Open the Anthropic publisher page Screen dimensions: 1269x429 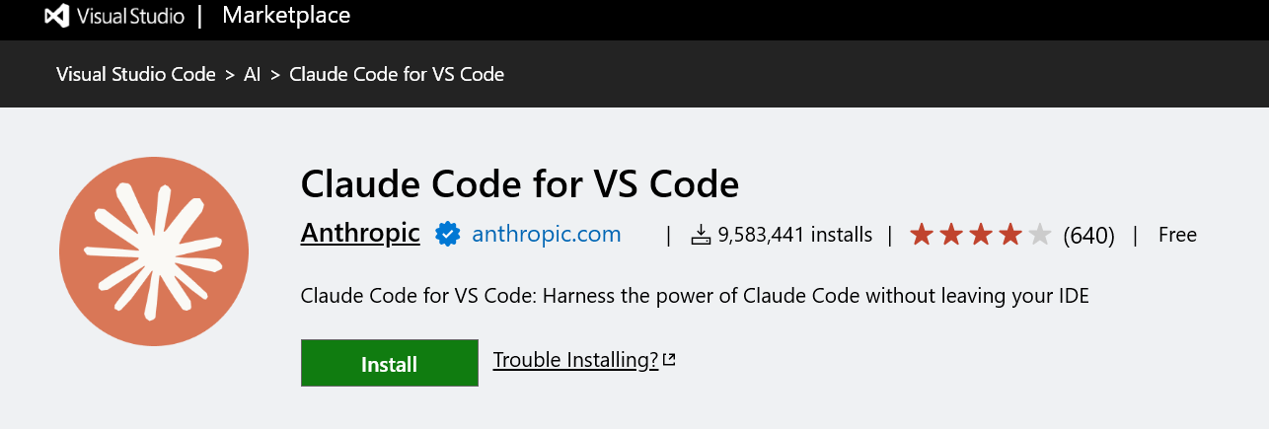click(x=360, y=234)
